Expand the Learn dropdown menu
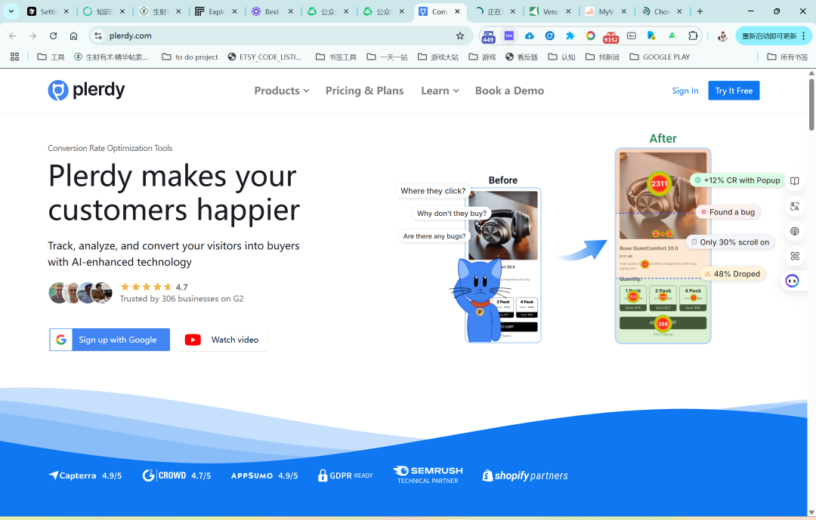Image resolution: width=816 pixels, height=520 pixels. [440, 91]
